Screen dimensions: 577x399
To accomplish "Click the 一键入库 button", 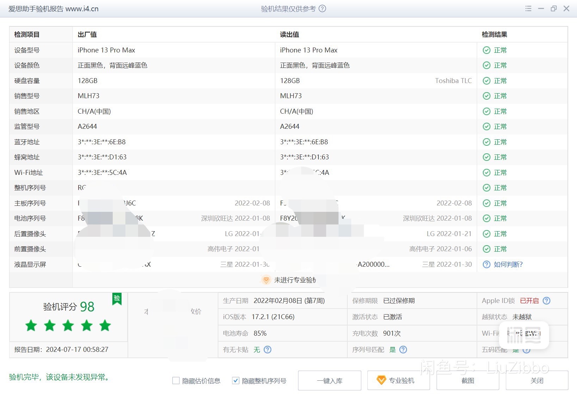I will pyautogui.click(x=330, y=381).
